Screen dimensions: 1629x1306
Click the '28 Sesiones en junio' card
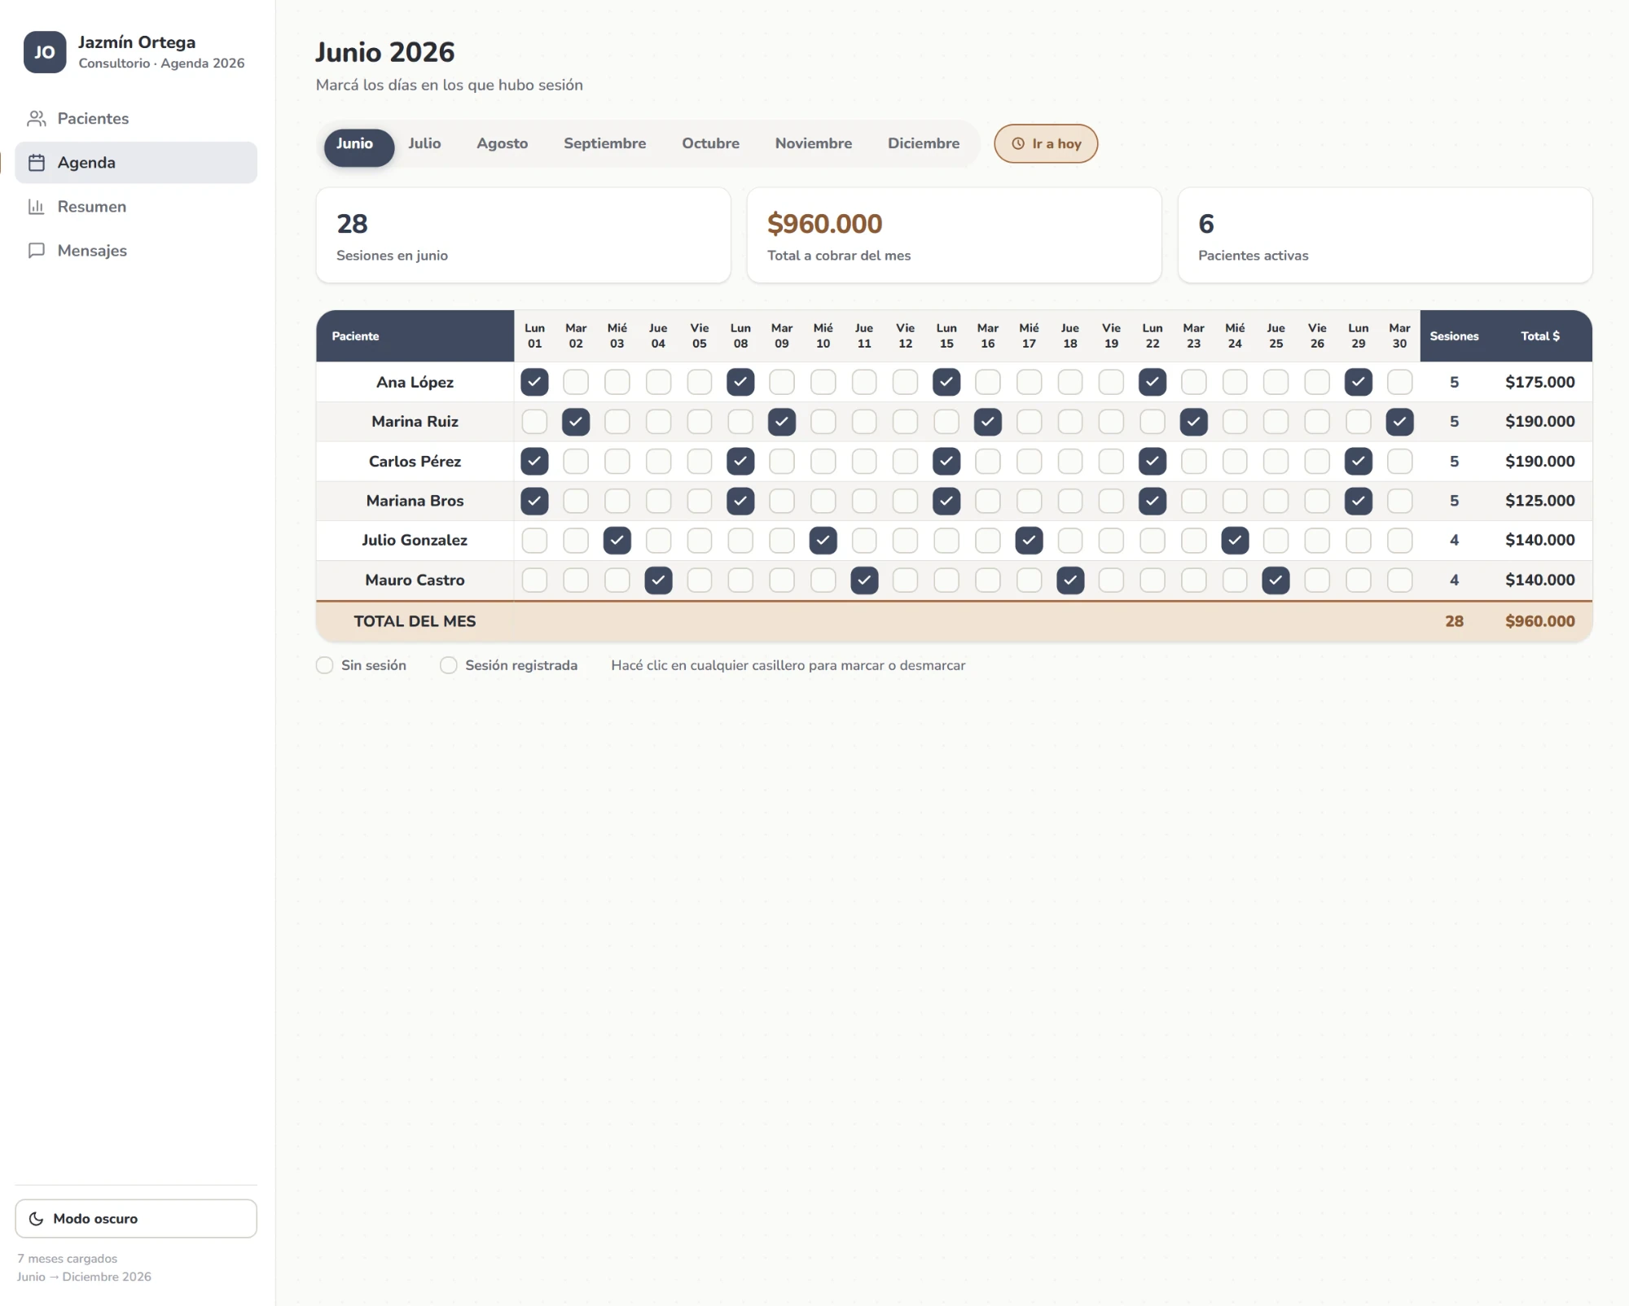click(x=523, y=235)
